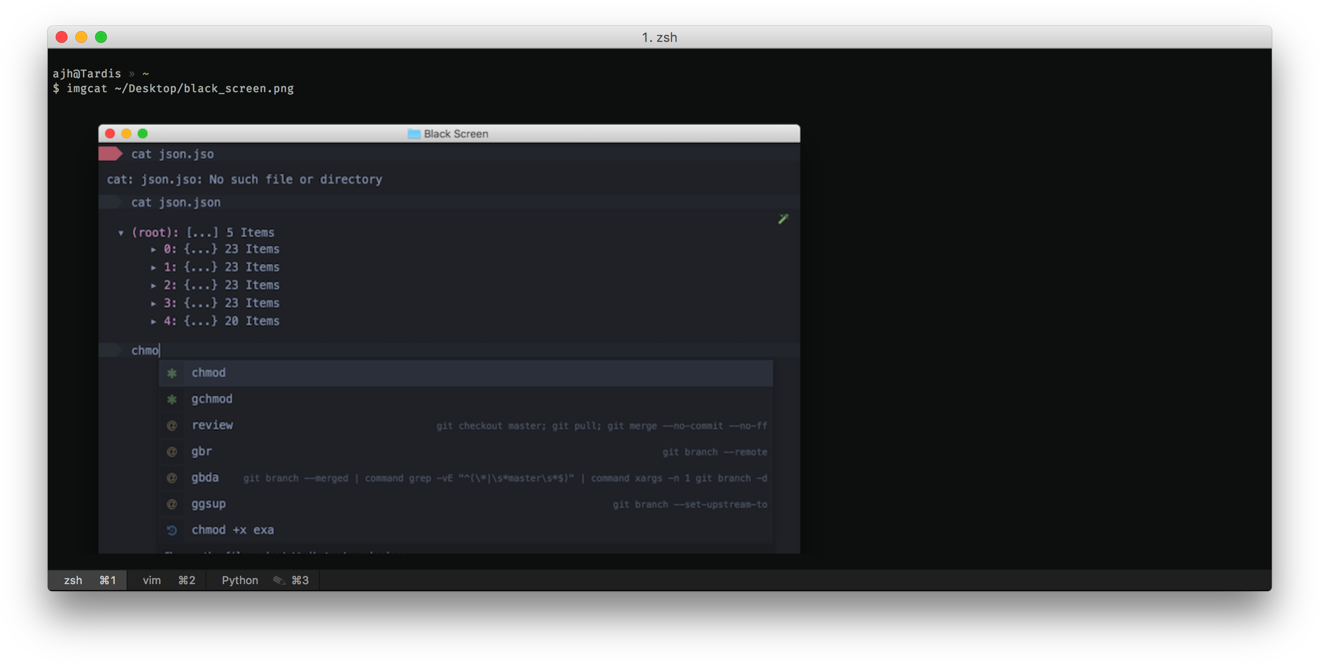Viewport: 1319px width, 664px height.
Task: Choose gchmod from the completion list
Action: click(x=211, y=399)
